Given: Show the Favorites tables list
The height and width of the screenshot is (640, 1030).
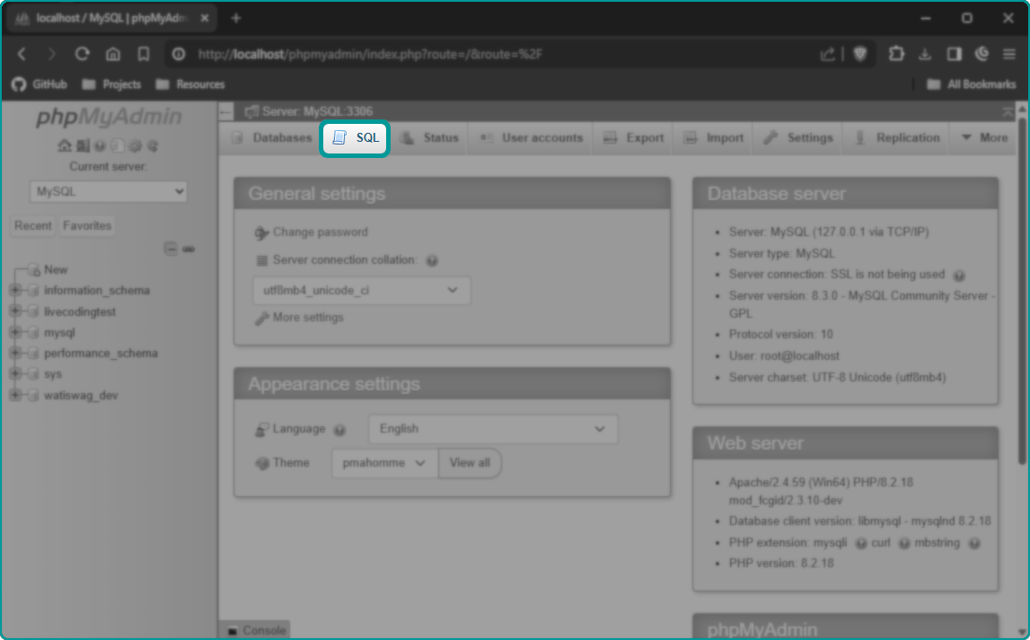Looking at the screenshot, I should click(x=87, y=226).
